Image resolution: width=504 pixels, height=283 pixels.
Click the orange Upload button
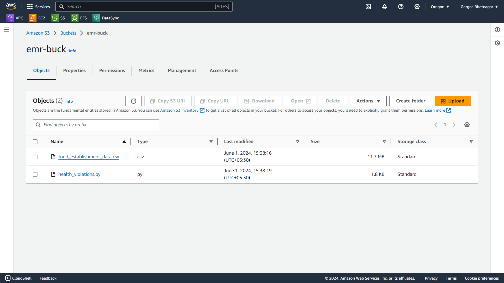coord(453,101)
